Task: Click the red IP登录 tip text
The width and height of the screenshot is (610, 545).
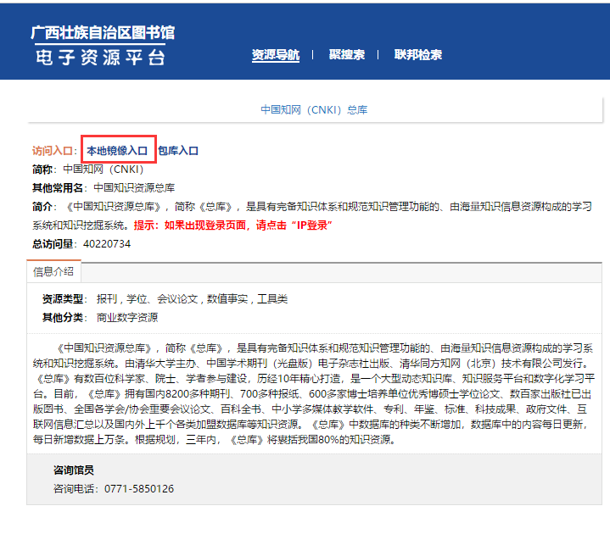Action: click(x=232, y=225)
